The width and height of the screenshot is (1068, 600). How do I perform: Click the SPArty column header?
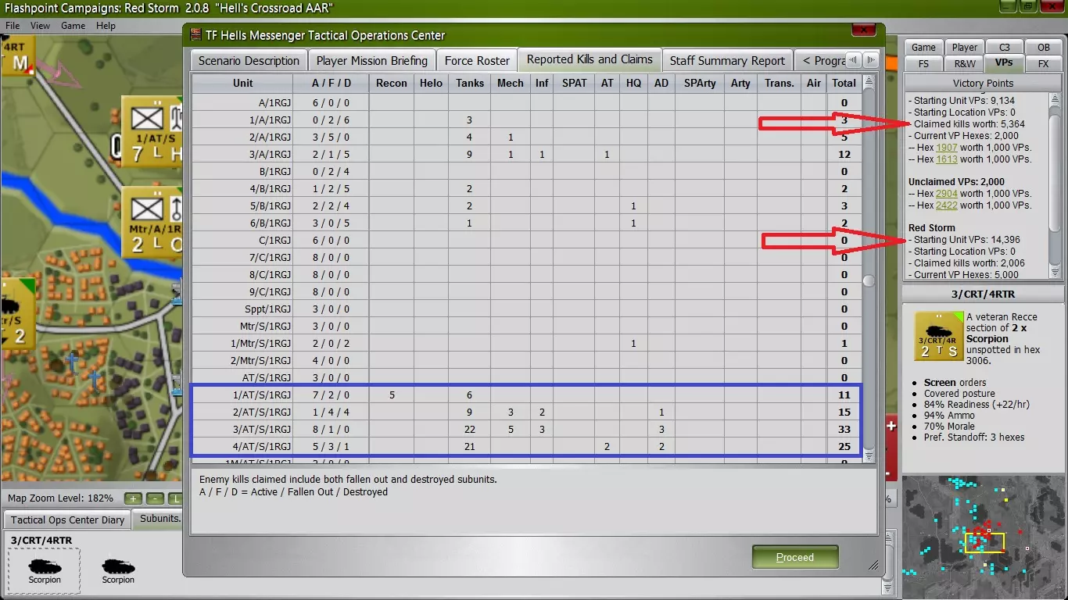(700, 83)
